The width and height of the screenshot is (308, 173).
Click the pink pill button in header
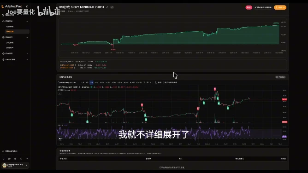(x=249, y=7)
